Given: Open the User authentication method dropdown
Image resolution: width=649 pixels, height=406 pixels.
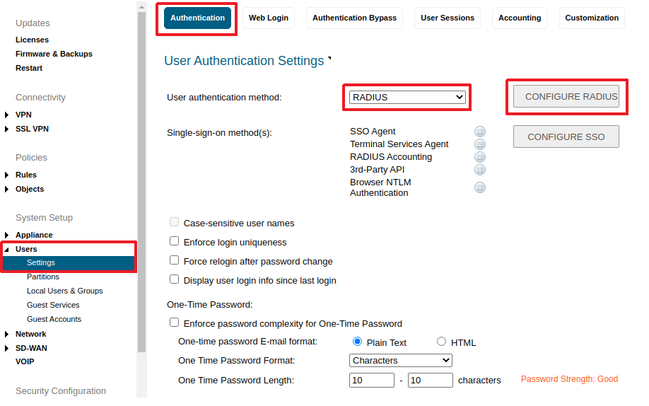Looking at the screenshot, I should tap(407, 97).
